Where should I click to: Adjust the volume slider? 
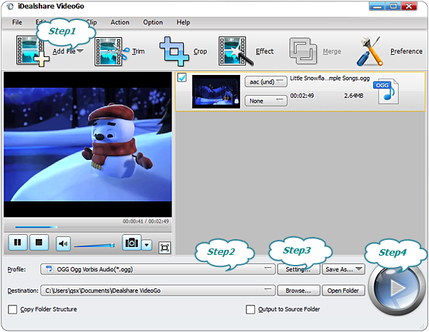[x=94, y=246]
